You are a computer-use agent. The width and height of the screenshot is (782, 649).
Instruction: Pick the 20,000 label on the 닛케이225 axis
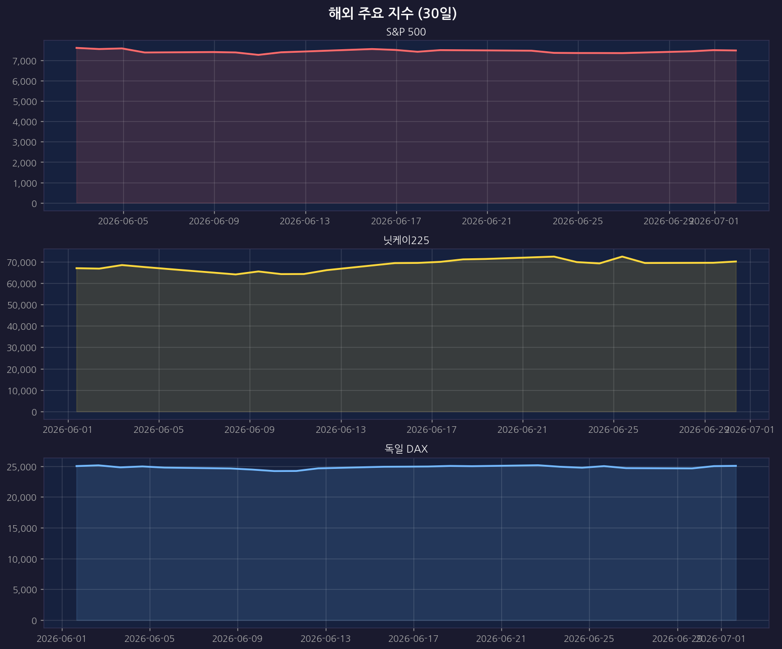coord(22,369)
